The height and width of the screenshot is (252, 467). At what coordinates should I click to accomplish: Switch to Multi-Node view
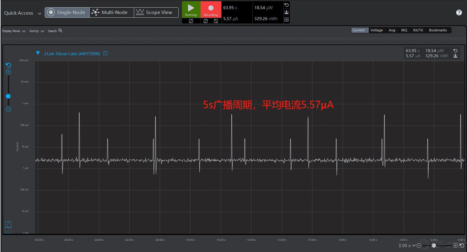pos(111,12)
